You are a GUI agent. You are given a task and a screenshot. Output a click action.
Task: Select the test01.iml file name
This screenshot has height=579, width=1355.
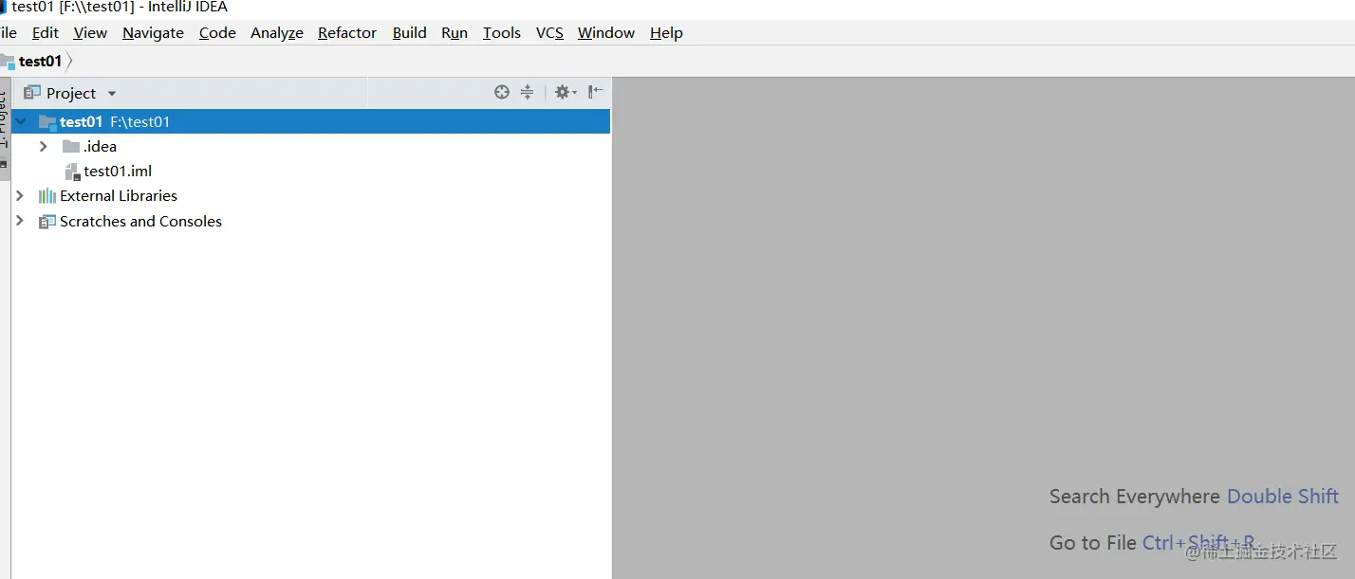(x=118, y=172)
